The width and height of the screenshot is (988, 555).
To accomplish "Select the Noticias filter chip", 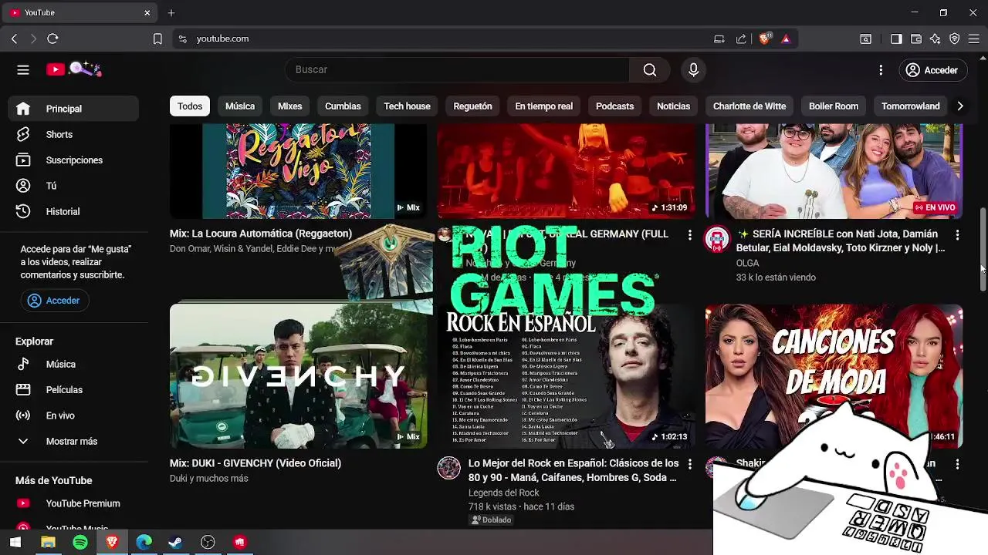I will [x=673, y=106].
